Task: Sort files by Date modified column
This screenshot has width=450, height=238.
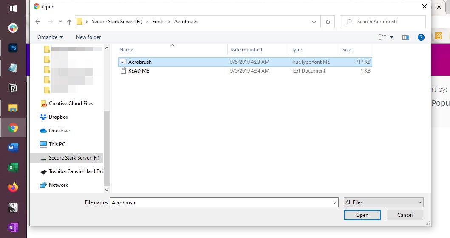Action: [246, 50]
